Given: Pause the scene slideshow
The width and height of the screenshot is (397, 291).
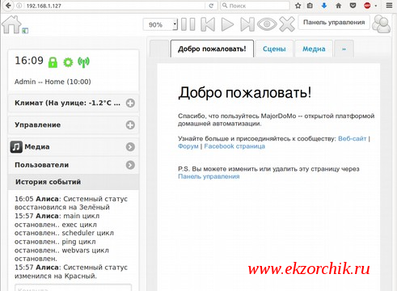Looking at the screenshot, I should 188,24.
